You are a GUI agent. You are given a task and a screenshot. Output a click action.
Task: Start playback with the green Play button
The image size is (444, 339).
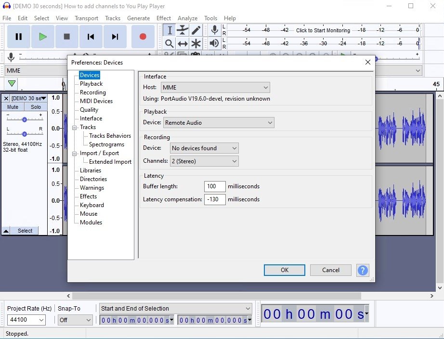click(x=43, y=37)
